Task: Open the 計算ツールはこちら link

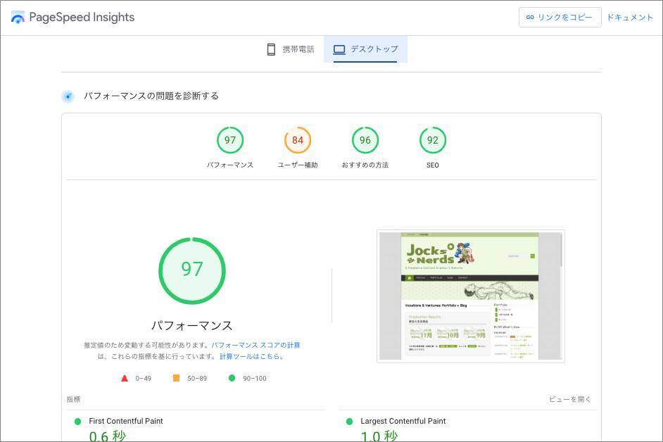Action: [251, 356]
